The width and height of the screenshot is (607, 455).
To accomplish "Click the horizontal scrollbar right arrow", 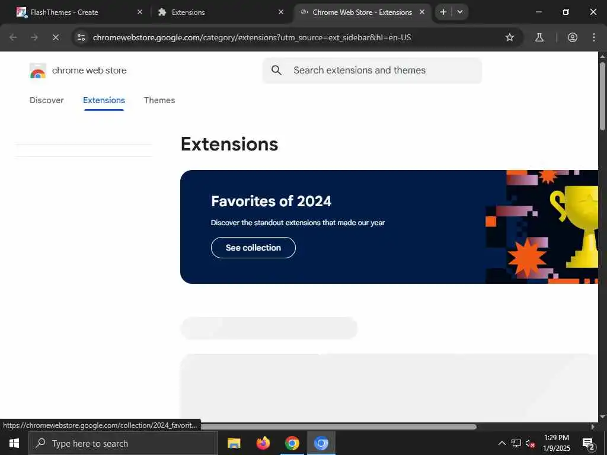I will point(593,427).
